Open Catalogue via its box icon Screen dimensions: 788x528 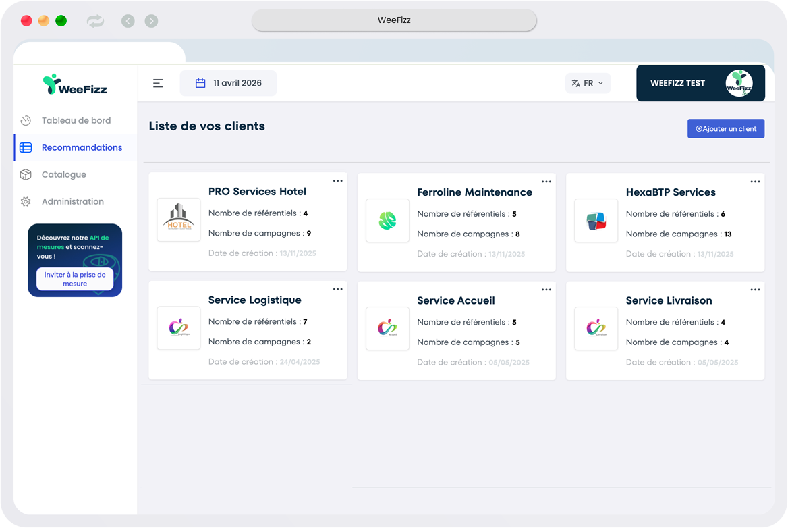click(25, 174)
